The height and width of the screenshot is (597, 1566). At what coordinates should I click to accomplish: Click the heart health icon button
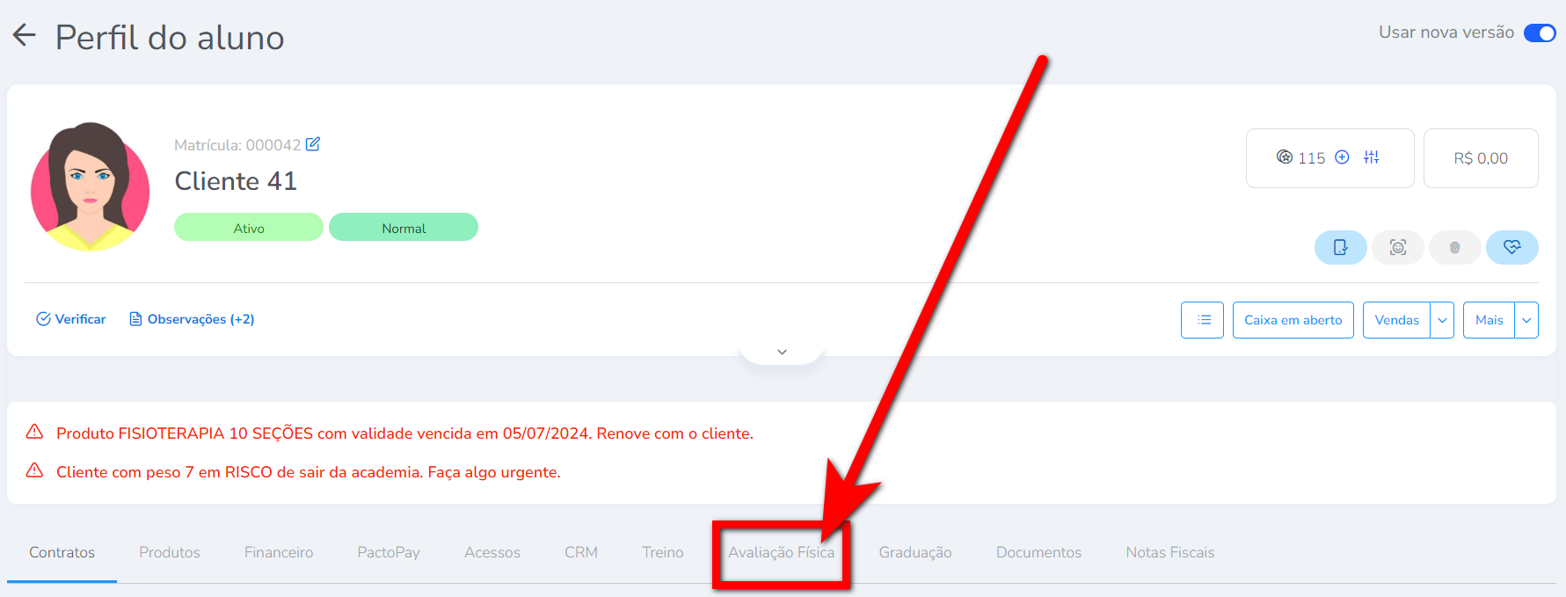click(x=1512, y=247)
